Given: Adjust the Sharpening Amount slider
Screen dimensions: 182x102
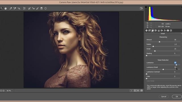Looking at the screenshot, I should tap(160, 42).
